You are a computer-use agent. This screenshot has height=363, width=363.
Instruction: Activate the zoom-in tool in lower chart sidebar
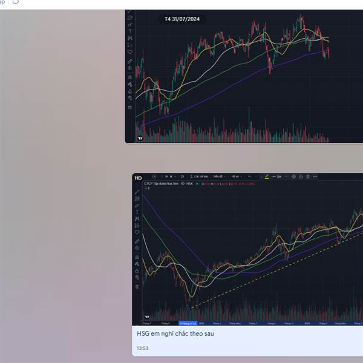(x=137, y=248)
